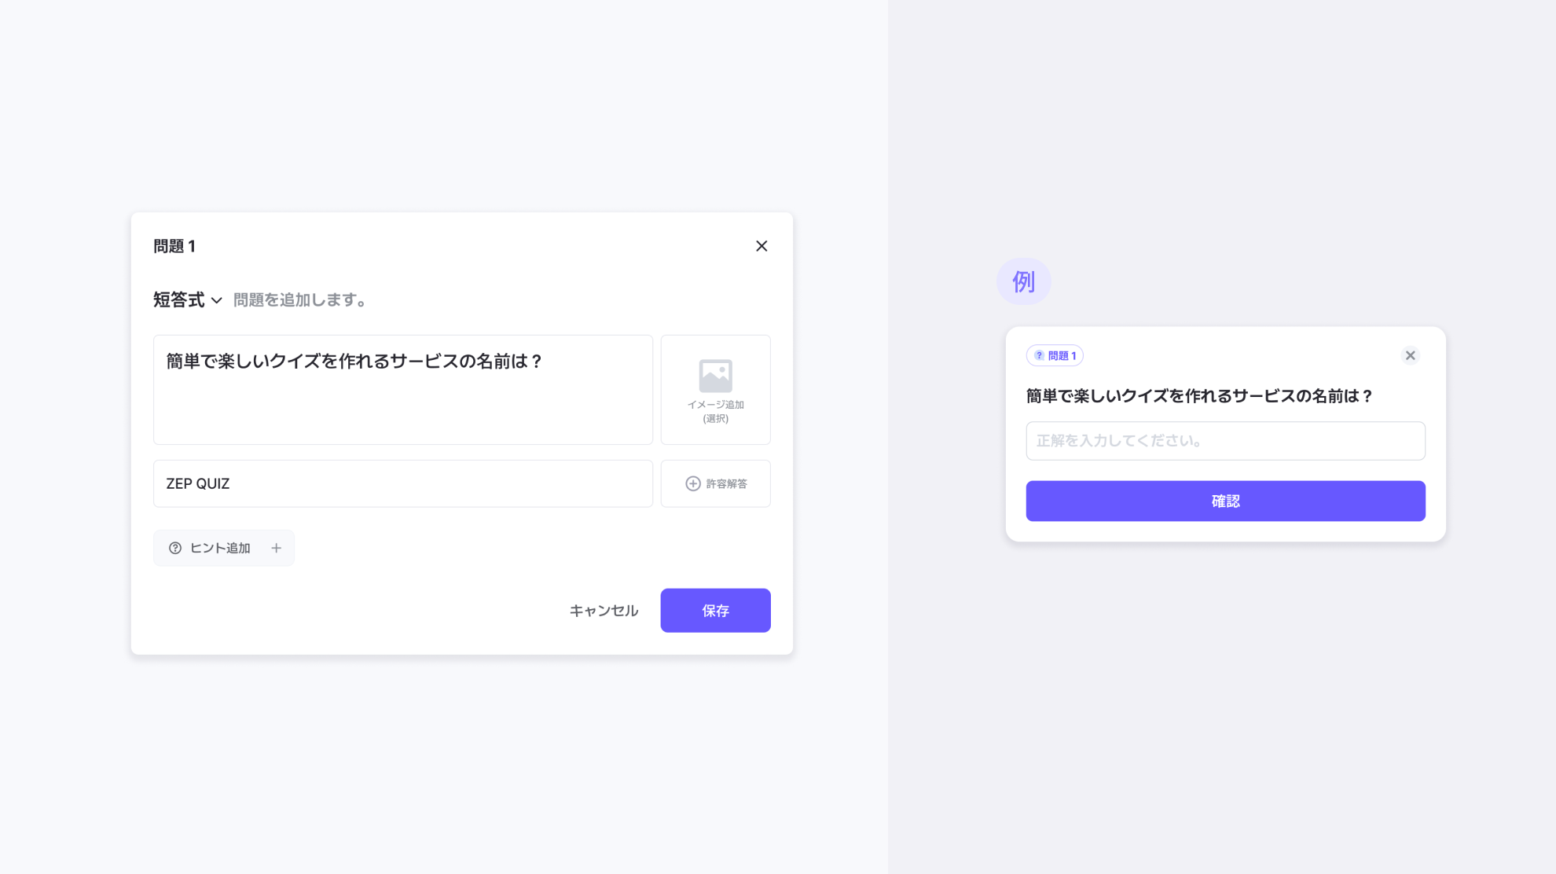The height and width of the screenshot is (874, 1556).
Task: Click the plus icon in the hint button
Action: click(276, 548)
